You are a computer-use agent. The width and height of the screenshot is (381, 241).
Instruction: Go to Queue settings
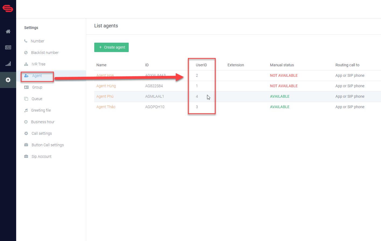click(37, 99)
